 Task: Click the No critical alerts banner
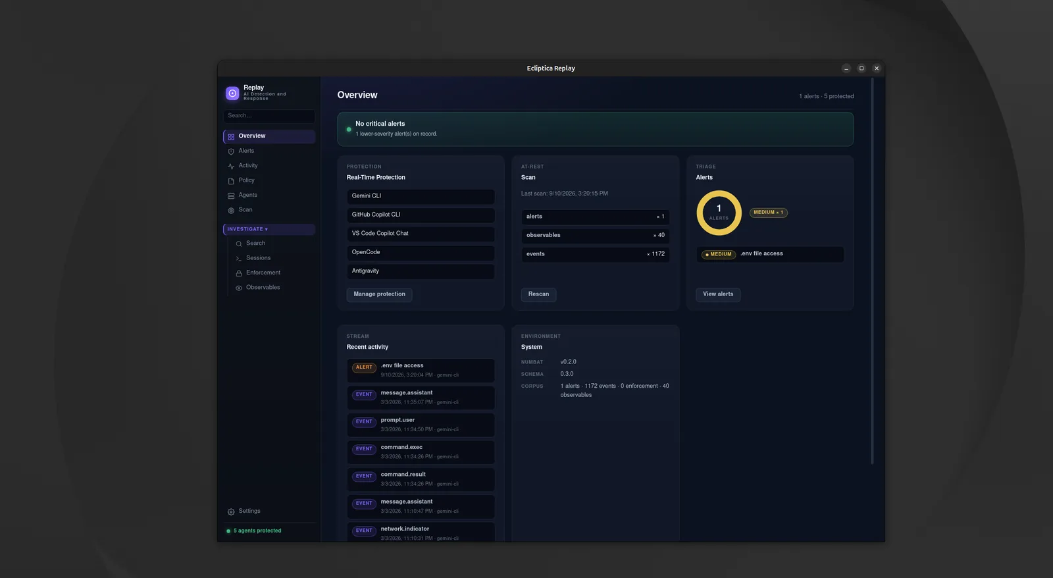(595, 129)
